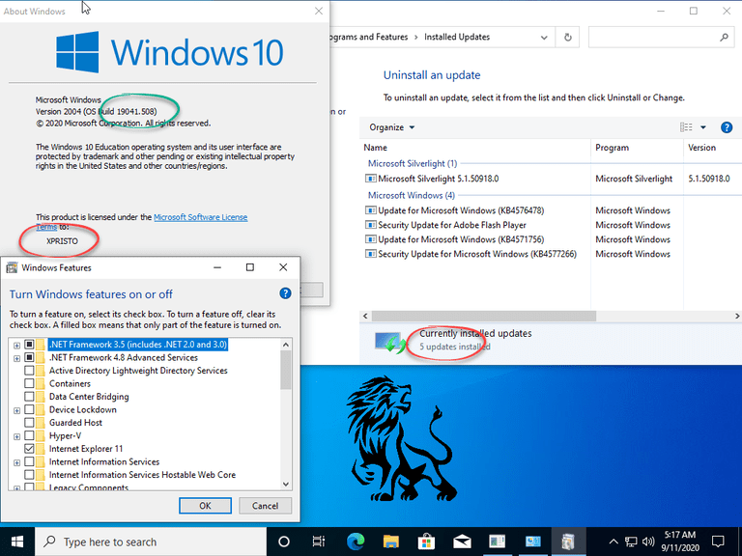Collapse the Microsoft Windows group
Screen dimensions: 742x556
click(x=412, y=195)
